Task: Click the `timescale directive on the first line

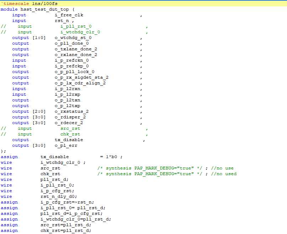Action: (x=14, y=3)
